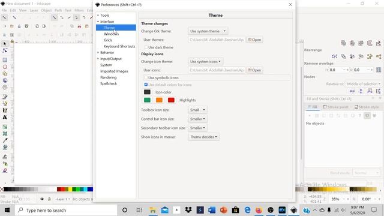Click the Windows search box
The image size is (384, 216).
tap(66, 210)
